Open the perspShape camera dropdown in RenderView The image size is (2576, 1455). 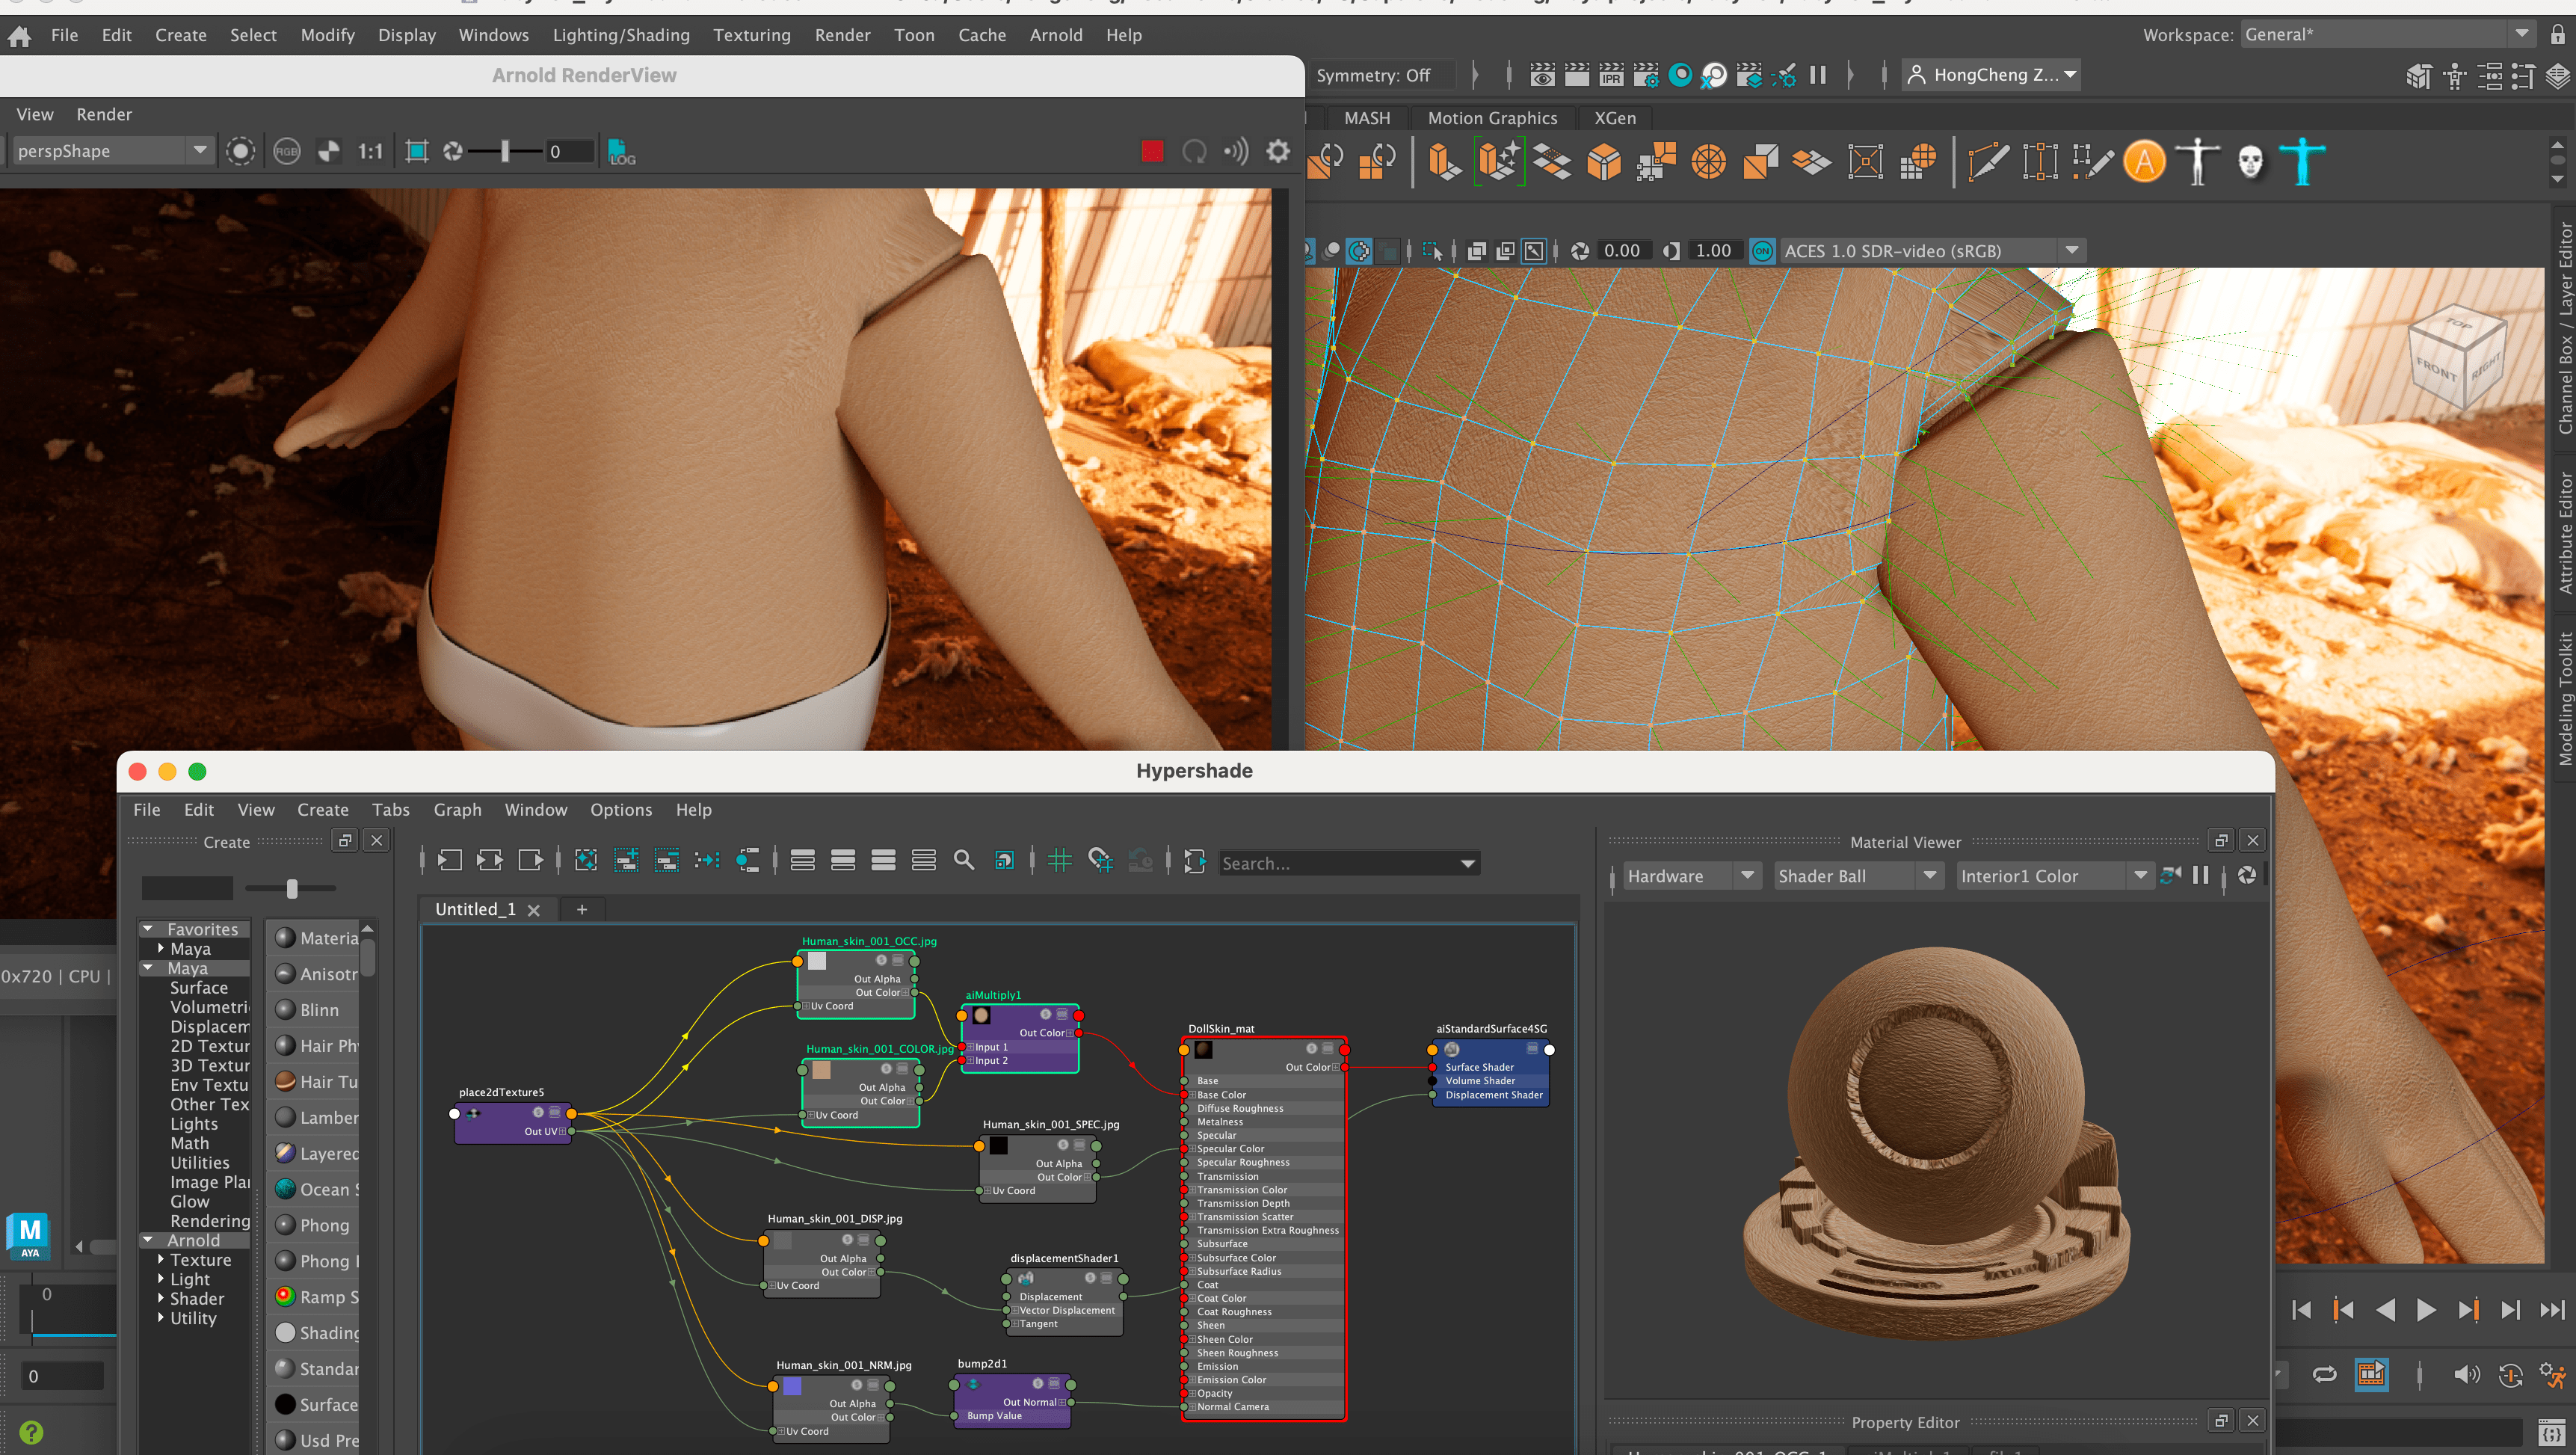click(x=200, y=150)
